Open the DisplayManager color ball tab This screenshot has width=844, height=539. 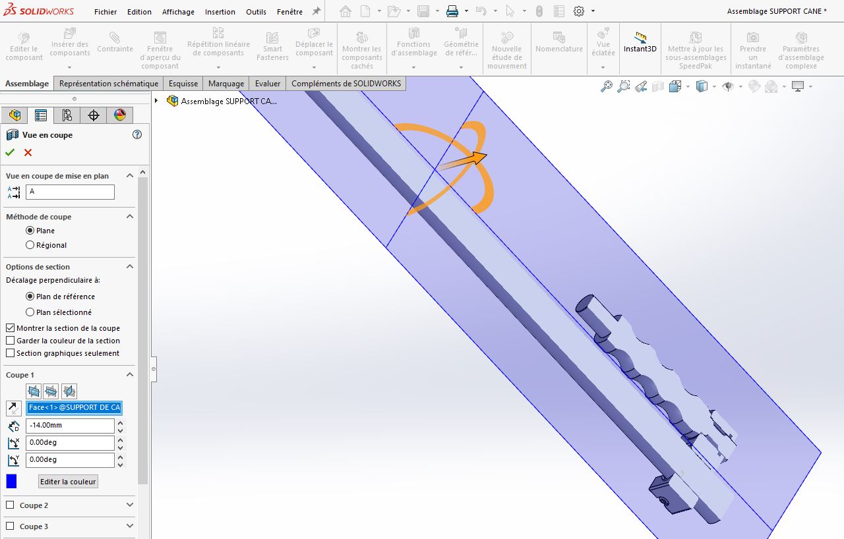[119, 115]
